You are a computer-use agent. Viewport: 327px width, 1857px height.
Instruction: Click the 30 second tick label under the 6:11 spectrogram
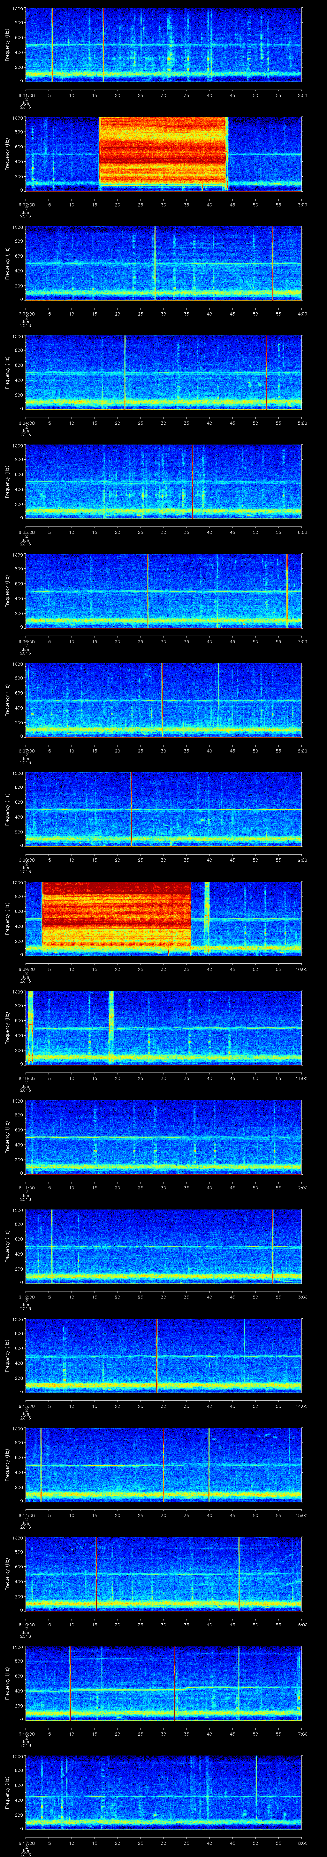164,1188
